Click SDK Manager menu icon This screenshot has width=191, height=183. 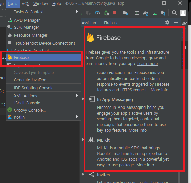point(10,27)
